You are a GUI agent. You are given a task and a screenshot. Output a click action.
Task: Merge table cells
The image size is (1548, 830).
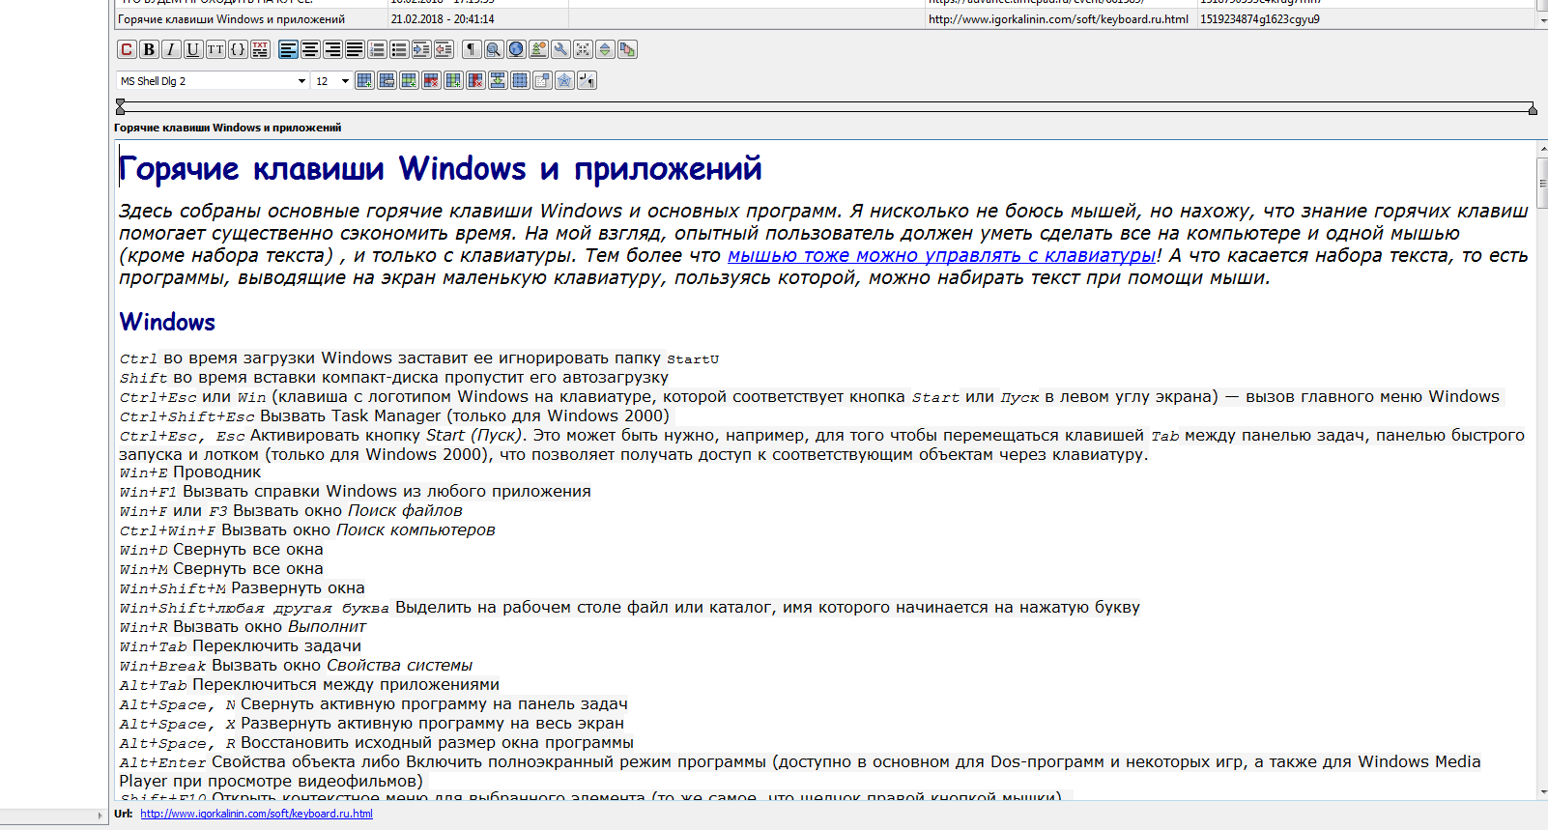498,80
